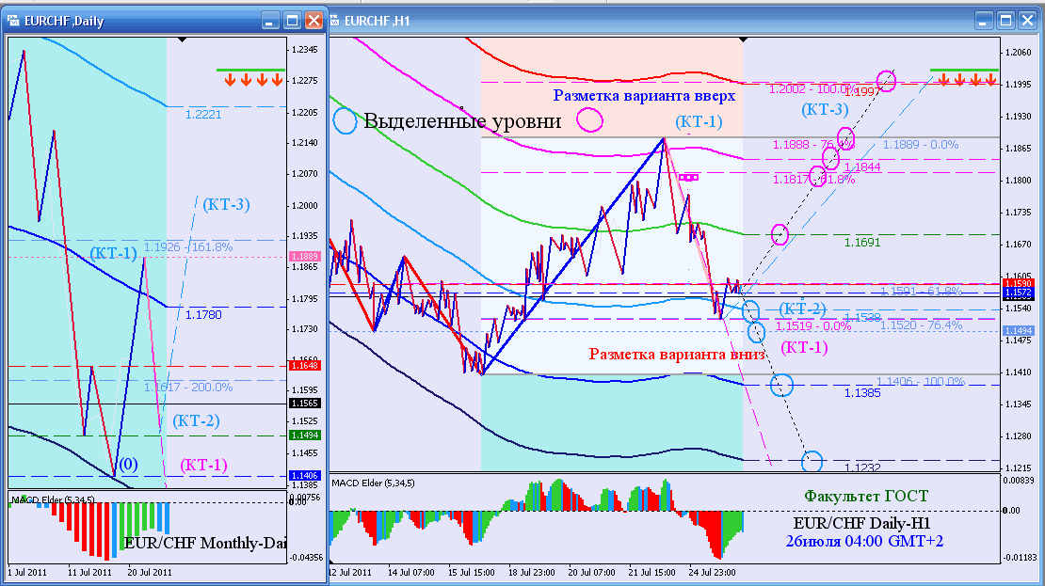Close the EURCHF,Daily chart window
Viewport: 1045px width, 586px height.
click(x=313, y=21)
